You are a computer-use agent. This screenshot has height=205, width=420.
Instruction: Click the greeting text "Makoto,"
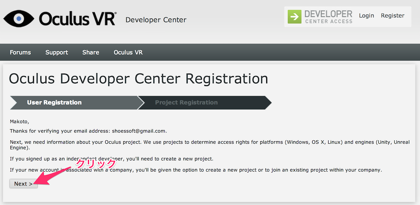(x=19, y=122)
